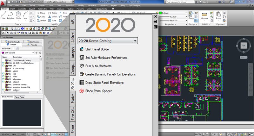The height and width of the screenshot is (136, 254).
Task: Open the Drafting & Annotation workspace dropdown
Action: pyautogui.click(x=58, y=2)
